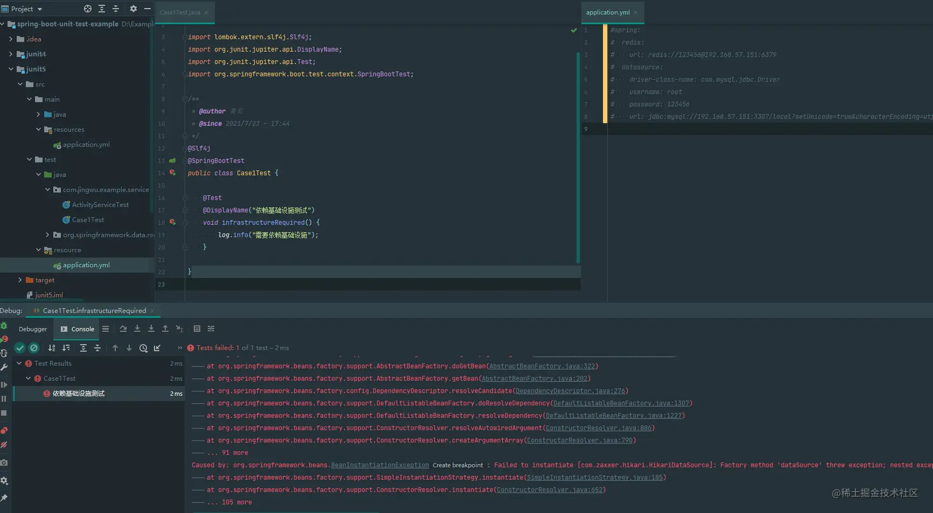Click Show Execution Point icon
This screenshot has height=513, width=933.
(x=106, y=329)
